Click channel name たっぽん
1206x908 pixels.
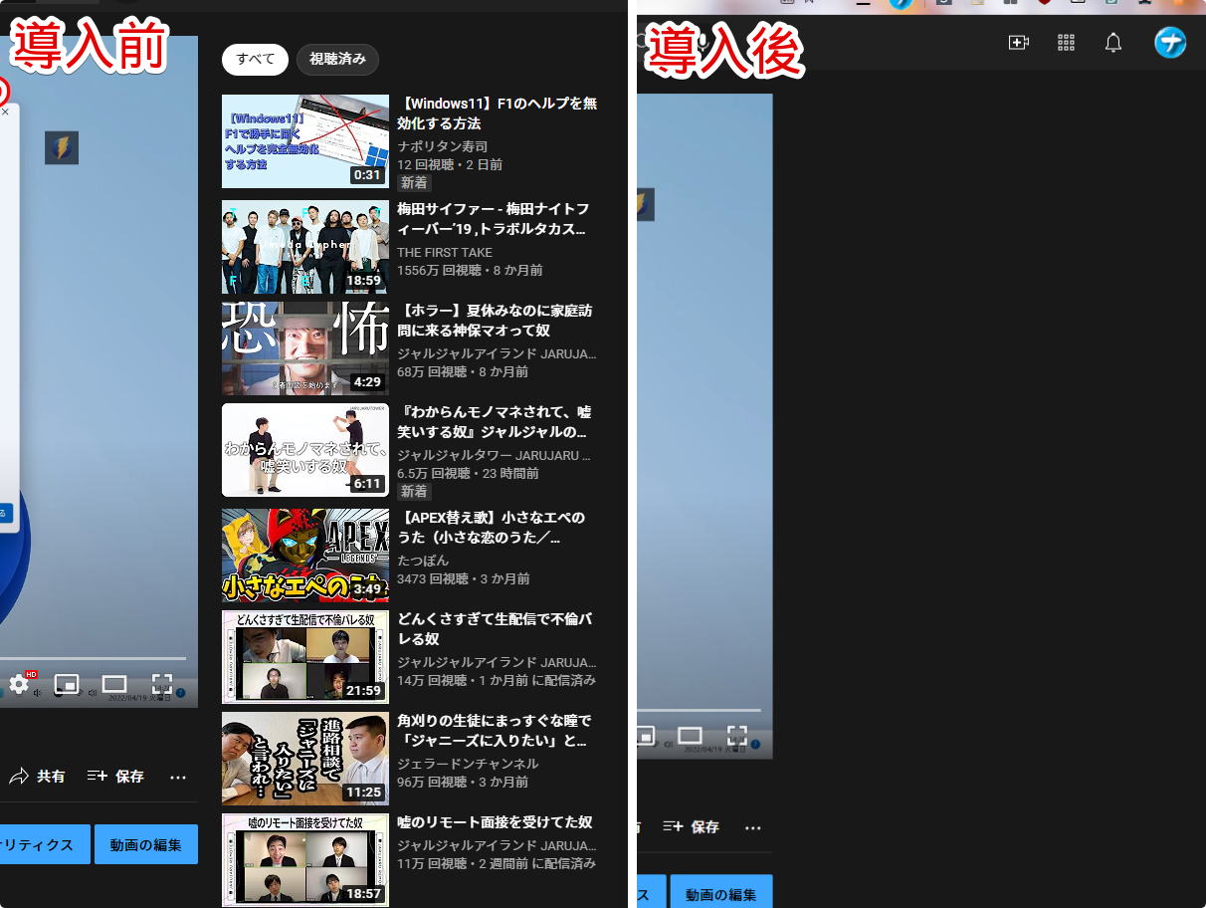tap(423, 561)
